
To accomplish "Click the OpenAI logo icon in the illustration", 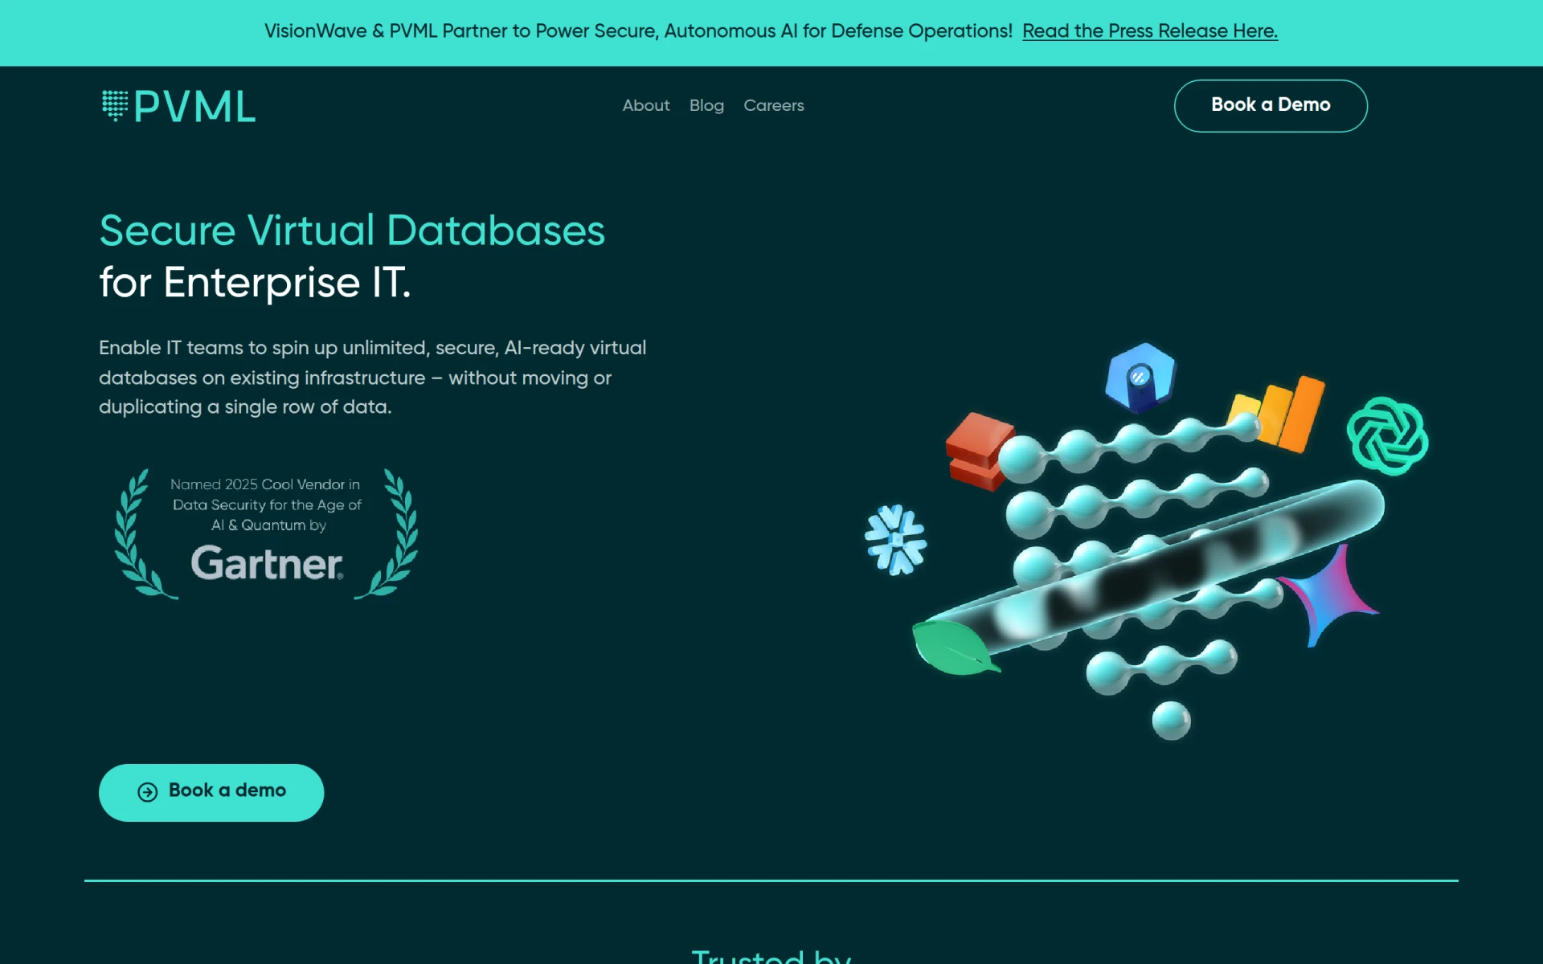I will pos(1387,435).
